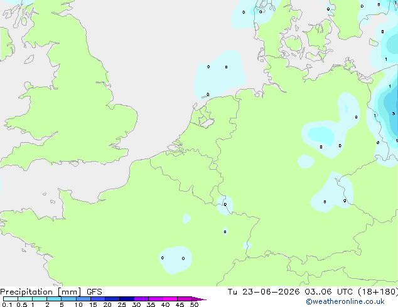Click the legend value "50"
Viewport: 398px width, 307px height.
point(194,304)
